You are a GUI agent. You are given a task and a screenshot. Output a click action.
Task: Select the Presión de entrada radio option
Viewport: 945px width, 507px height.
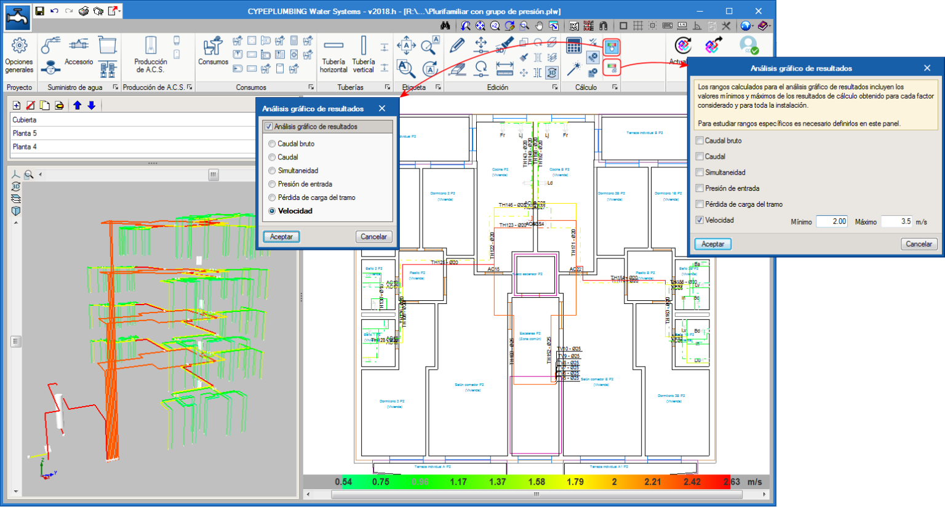point(272,184)
